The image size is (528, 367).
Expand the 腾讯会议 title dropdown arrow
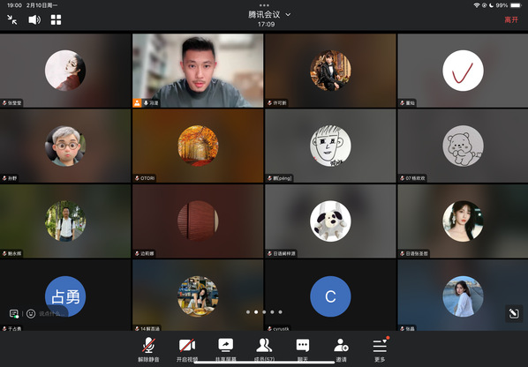pyautogui.click(x=288, y=15)
